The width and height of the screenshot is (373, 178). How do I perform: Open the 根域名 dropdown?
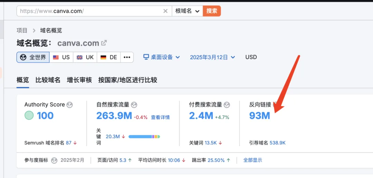pyautogui.click(x=187, y=11)
